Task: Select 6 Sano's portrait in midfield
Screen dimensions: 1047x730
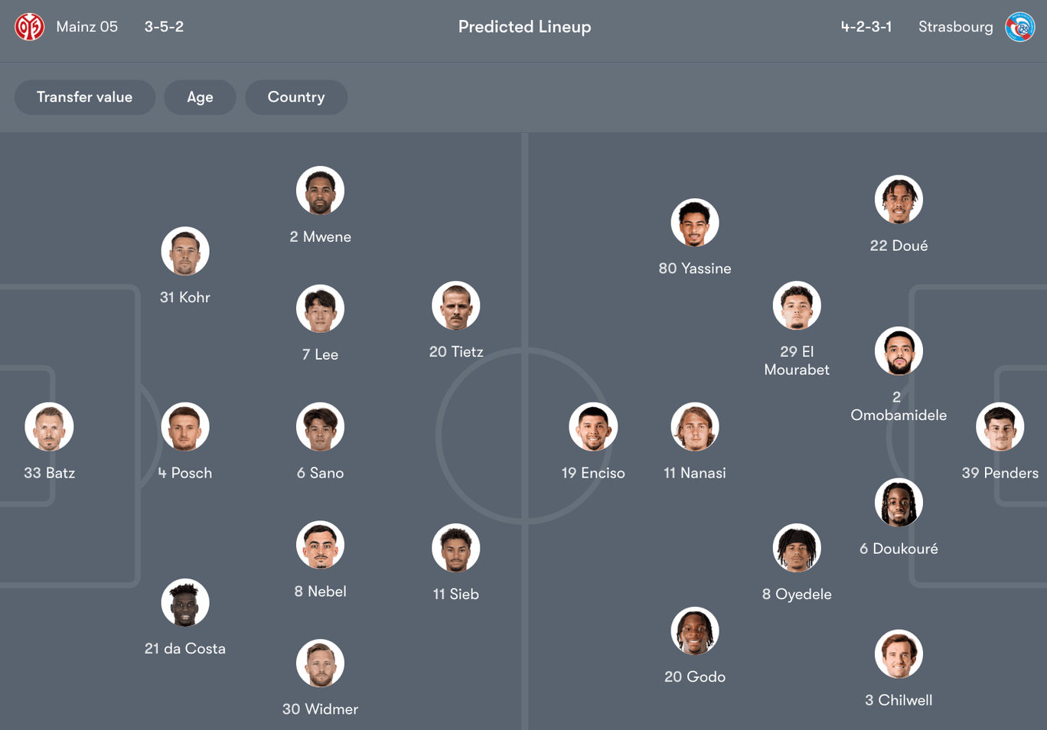Action: point(320,427)
